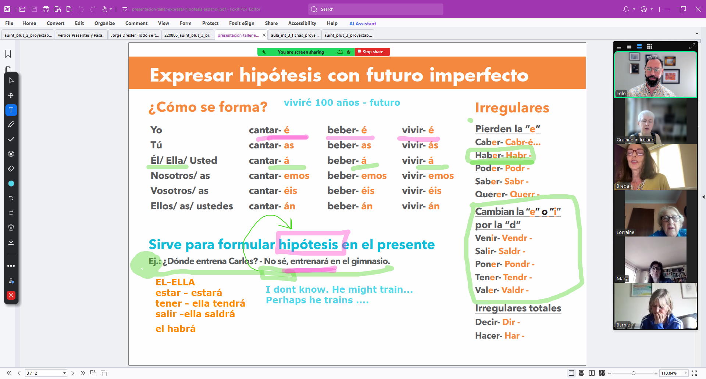This screenshot has height=379, width=706.
Task: Open the Foxit eSign tab
Action: tap(242, 23)
